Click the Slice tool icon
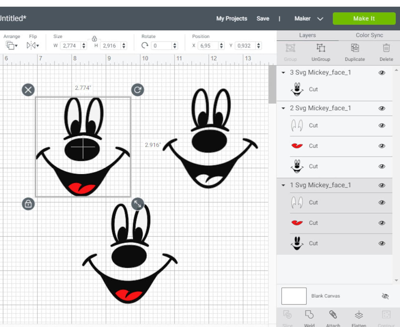400x327 pixels. [287, 315]
